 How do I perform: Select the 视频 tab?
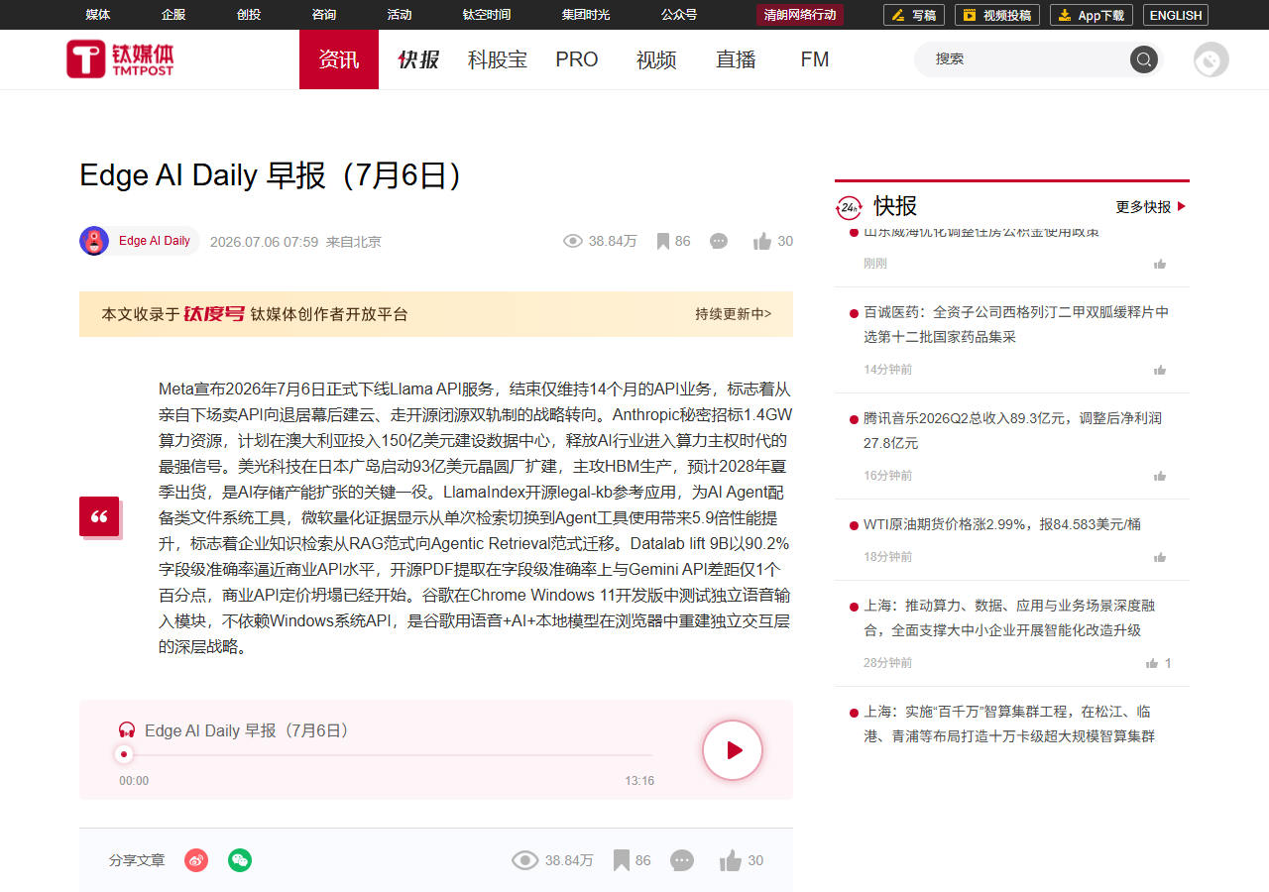tap(656, 59)
